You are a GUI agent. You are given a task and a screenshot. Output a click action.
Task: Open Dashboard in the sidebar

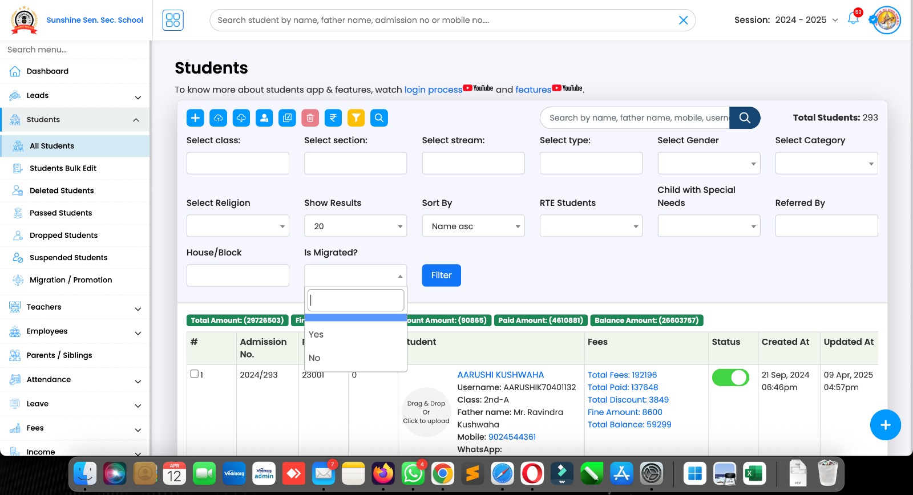click(x=75, y=71)
